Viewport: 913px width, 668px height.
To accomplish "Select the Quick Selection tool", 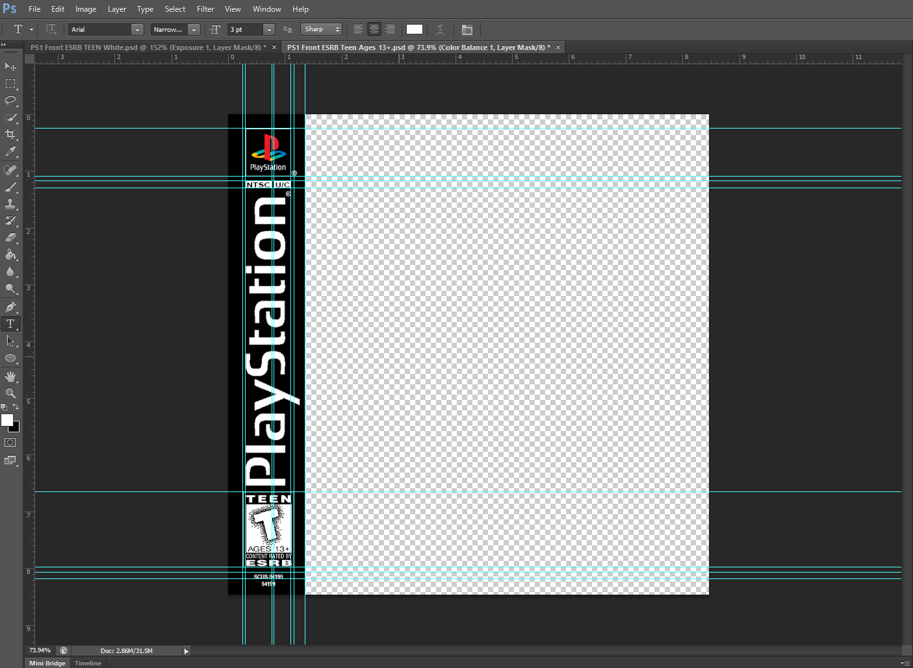I will [10, 118].
